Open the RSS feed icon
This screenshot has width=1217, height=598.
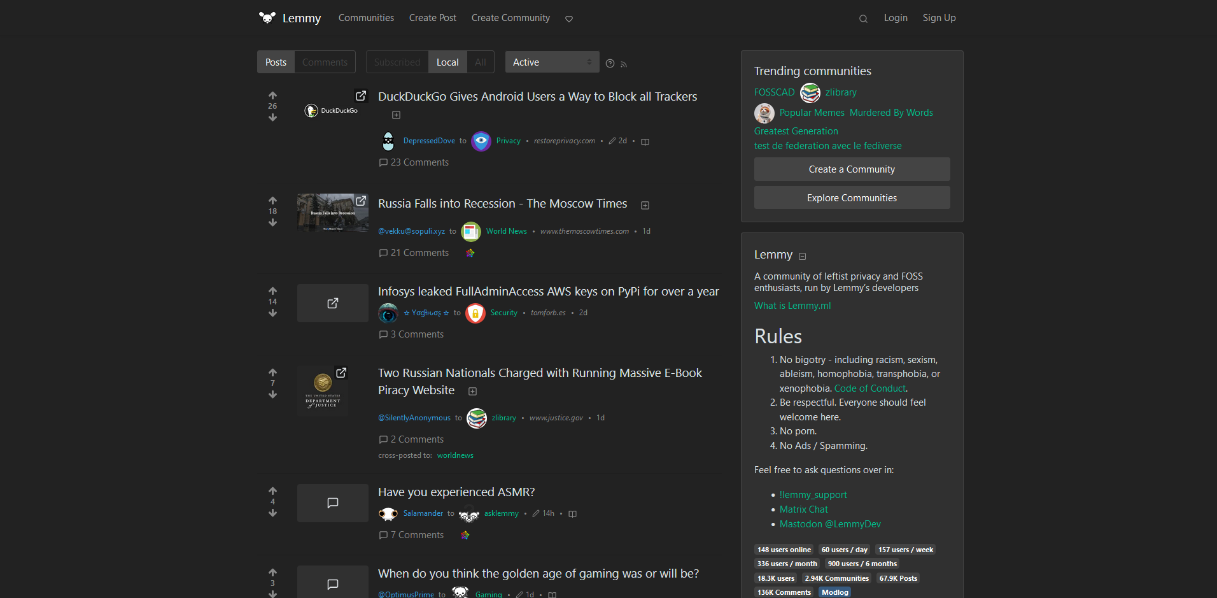coord(624,64)
